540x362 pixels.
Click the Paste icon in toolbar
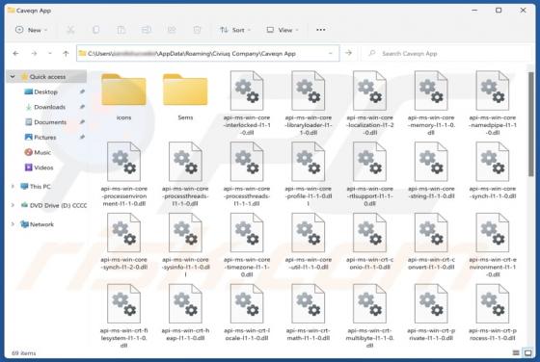coord(121,30)
